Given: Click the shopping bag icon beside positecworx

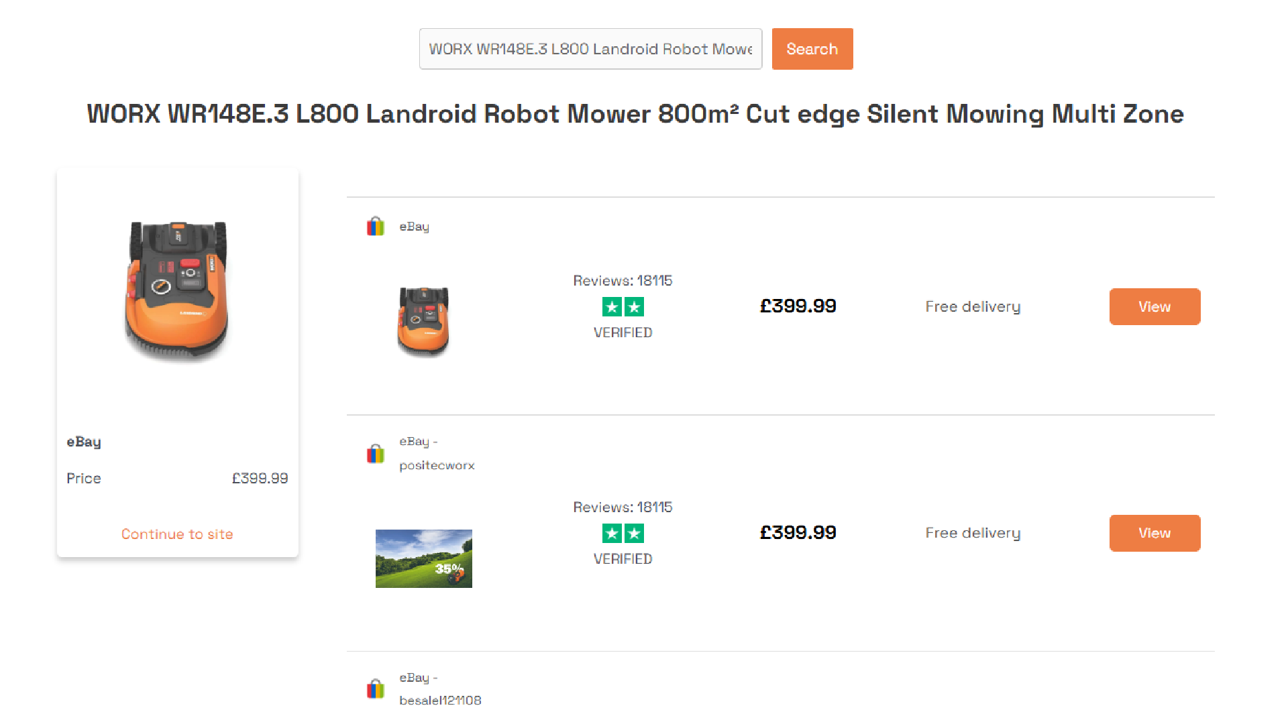Looking at the screenshot, I should click(376, 454).
